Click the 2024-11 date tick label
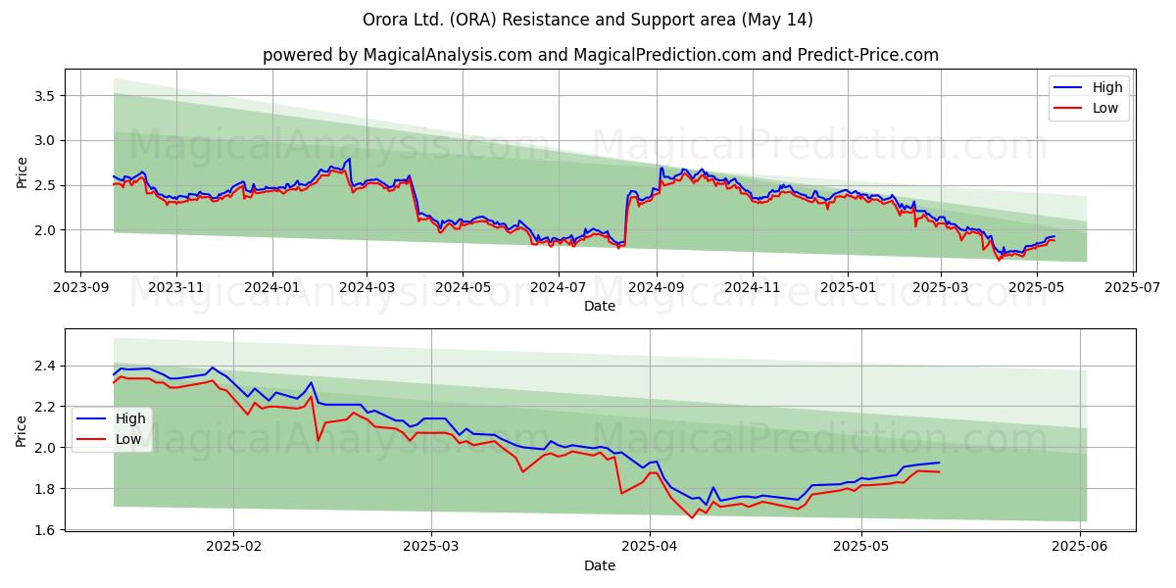 pyautogui.click(x=752, y=288)
